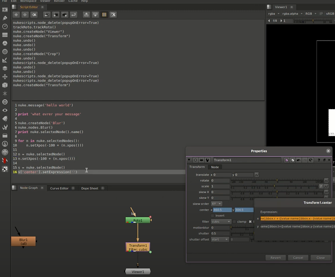Open the Render menu
335x277 pixels.
(x=59, y=1)
